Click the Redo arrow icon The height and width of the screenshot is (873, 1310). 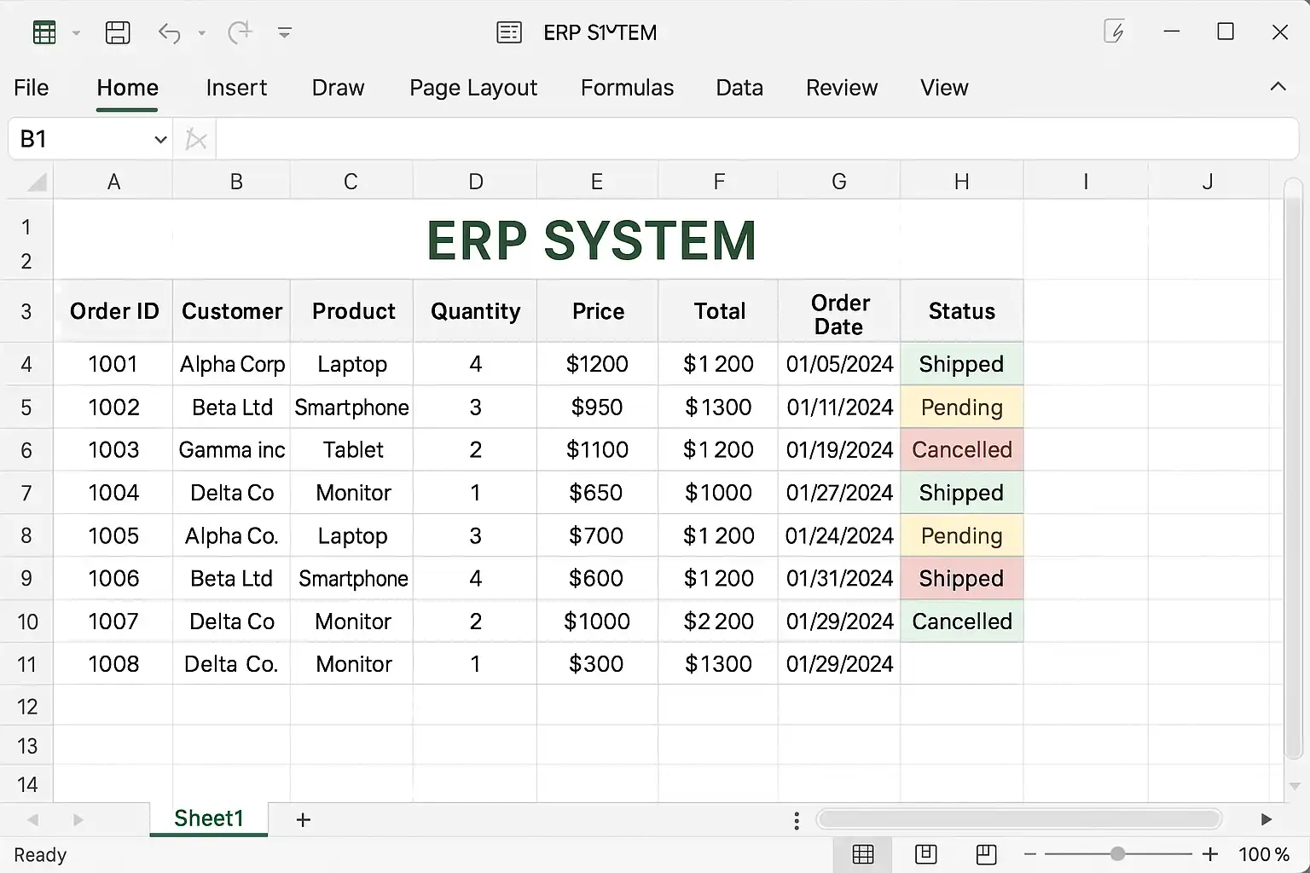click(240, 33)
